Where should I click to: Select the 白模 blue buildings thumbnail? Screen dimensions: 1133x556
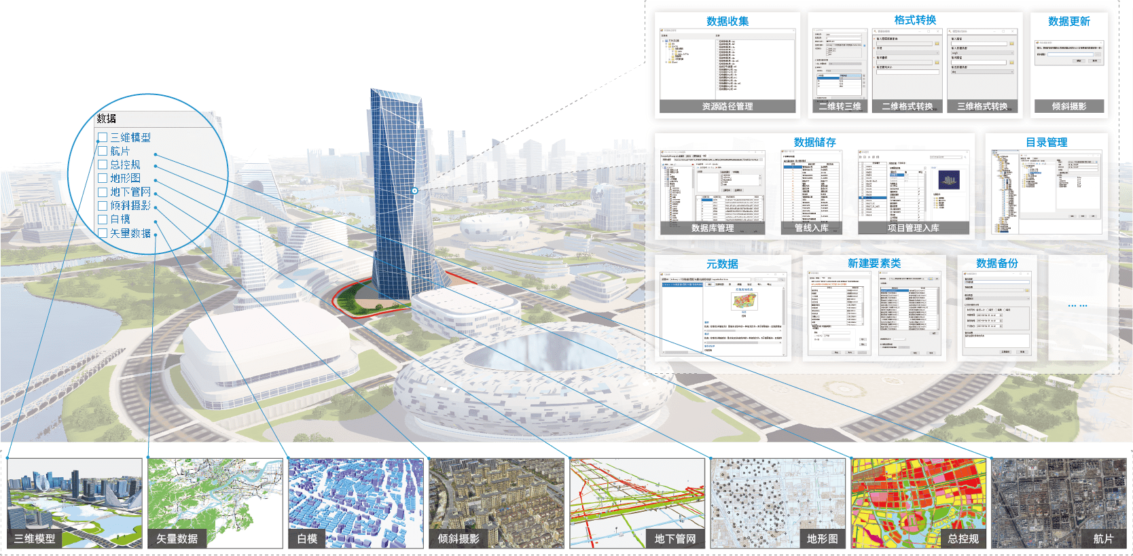coord(356,503)
